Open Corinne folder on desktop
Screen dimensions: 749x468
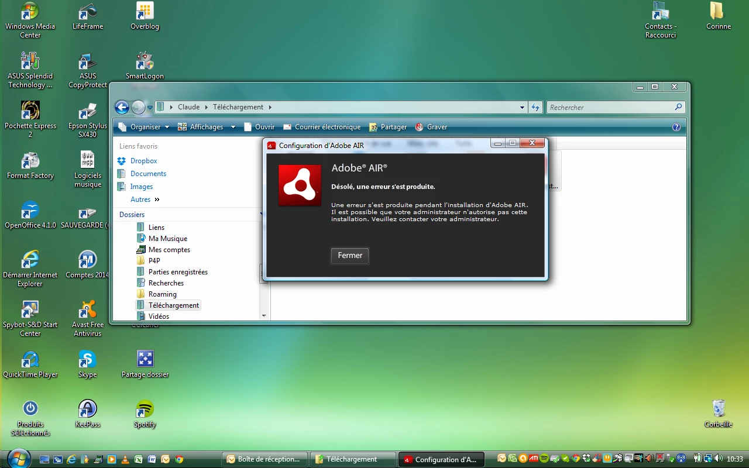click(719, 17)
